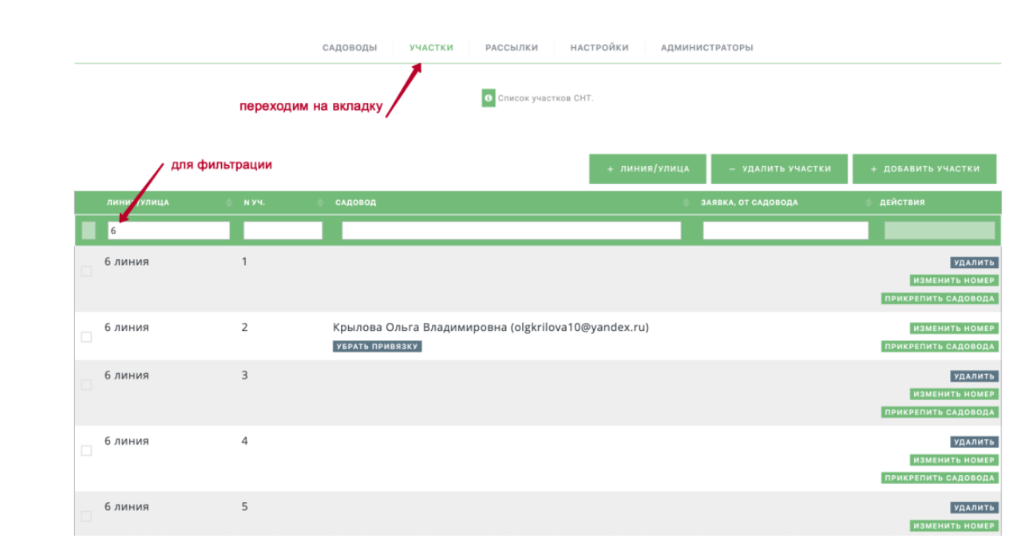Check the box for 6 линия plot 2
This screenshot has width=1025, height=558.
click(x=86, y=337)
